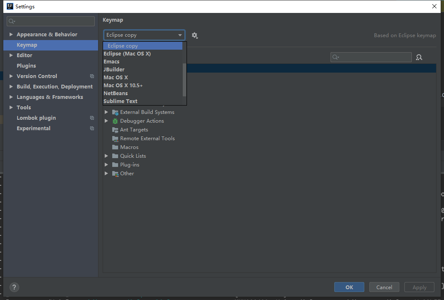Click the Cancel button
The width and height of the screenshot is (444, 300).
384,287
